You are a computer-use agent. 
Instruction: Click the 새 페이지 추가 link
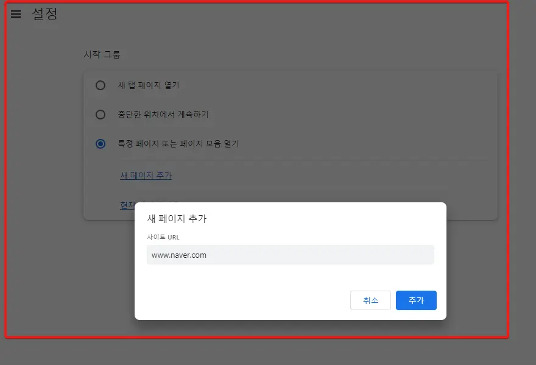pyautogui.click(x=146, y=175)
